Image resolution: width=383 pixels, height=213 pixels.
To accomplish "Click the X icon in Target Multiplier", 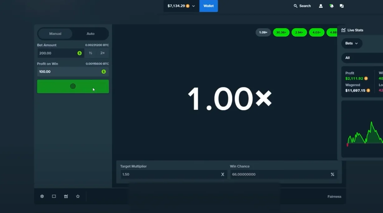I will tap(223, 174).
